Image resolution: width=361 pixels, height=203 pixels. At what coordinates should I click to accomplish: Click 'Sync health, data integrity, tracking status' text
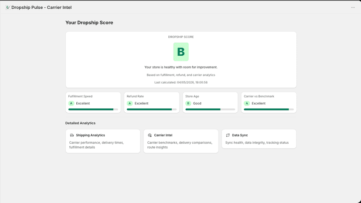tap(257, 142)
